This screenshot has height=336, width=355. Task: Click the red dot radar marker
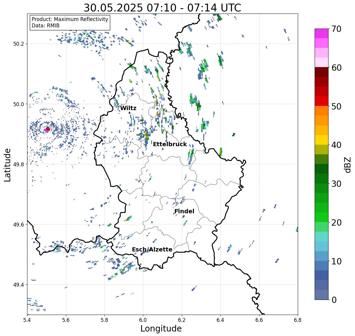coord(48,129)
